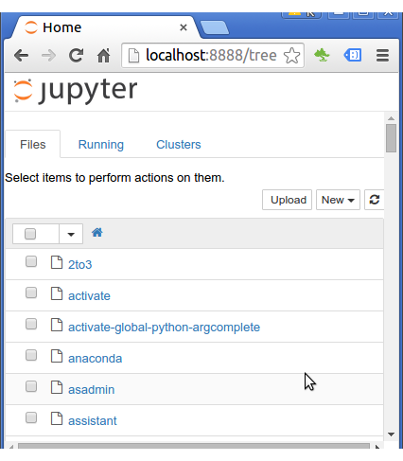This screenshot has height=461, width=403.
Task: Click the file icon beside asadmin
Action: point(57,387)
